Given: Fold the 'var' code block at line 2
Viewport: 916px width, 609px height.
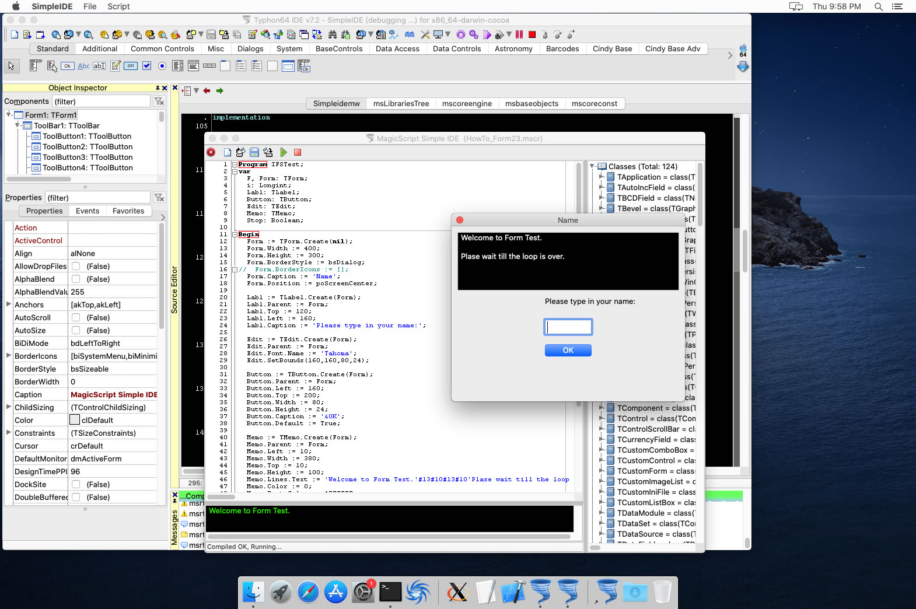Looking at the screenshot, I should click(235, 171).
